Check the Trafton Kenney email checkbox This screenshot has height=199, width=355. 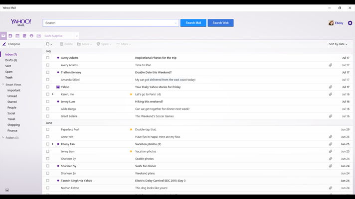[47, 72]
